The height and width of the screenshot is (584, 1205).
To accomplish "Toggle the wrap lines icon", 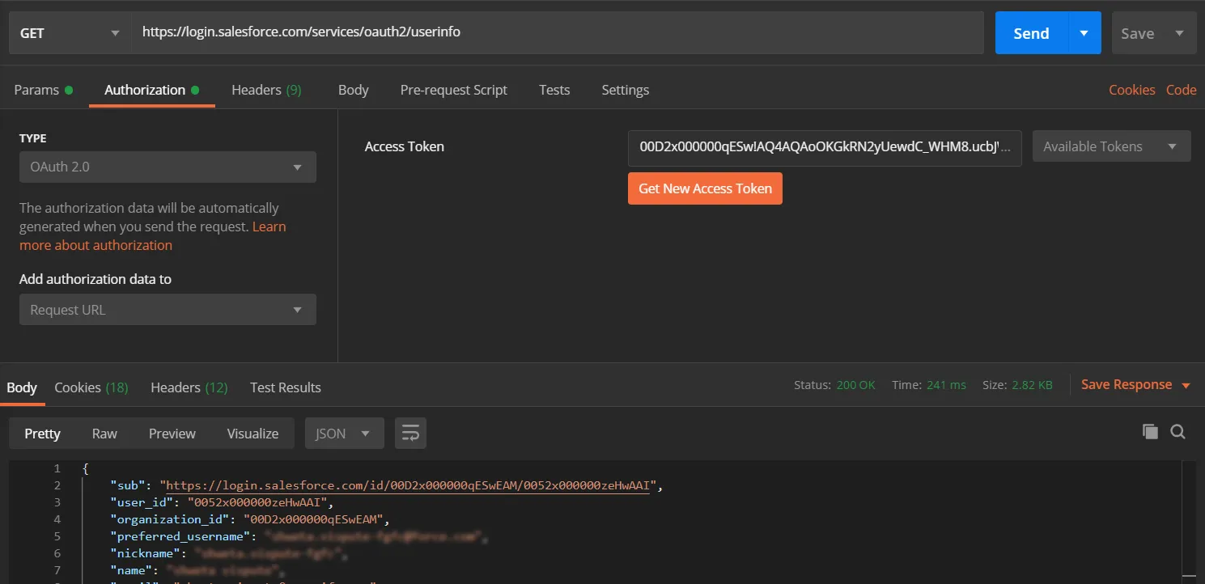I will tap(410, 434).
